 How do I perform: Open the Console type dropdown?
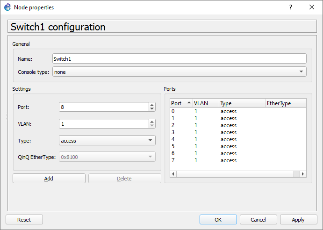pos(179,72)
